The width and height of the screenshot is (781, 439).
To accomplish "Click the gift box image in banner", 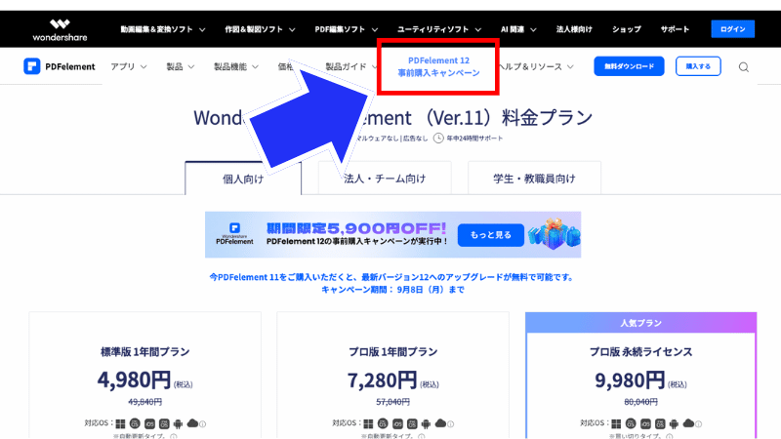I will click(x=555, y=234).
